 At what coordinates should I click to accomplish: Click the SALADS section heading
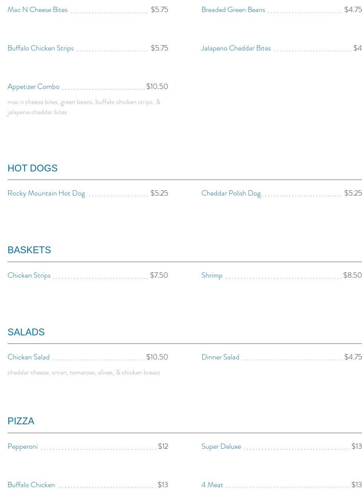(26, 332)
